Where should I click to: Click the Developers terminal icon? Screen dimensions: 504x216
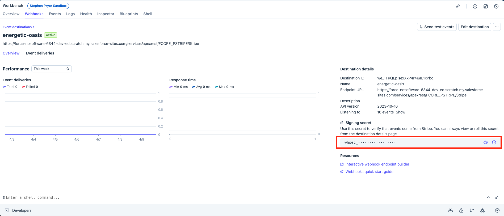pyautogui.click(x=7, y=210)
